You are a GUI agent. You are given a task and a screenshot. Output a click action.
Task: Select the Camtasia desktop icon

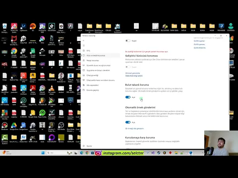[4, 139]
